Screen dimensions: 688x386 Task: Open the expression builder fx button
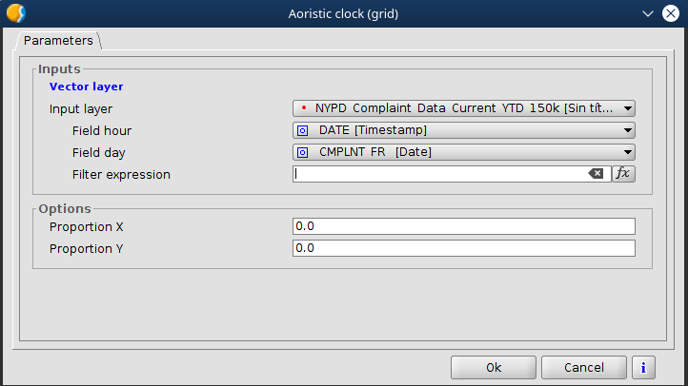623,174
